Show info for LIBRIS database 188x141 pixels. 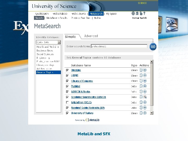pyautogui.click(x=141, y=75)
